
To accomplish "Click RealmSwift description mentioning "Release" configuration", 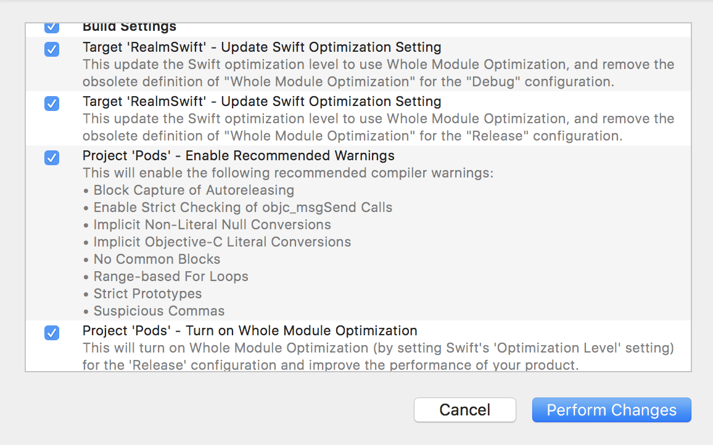I will [x=378, y=126].
